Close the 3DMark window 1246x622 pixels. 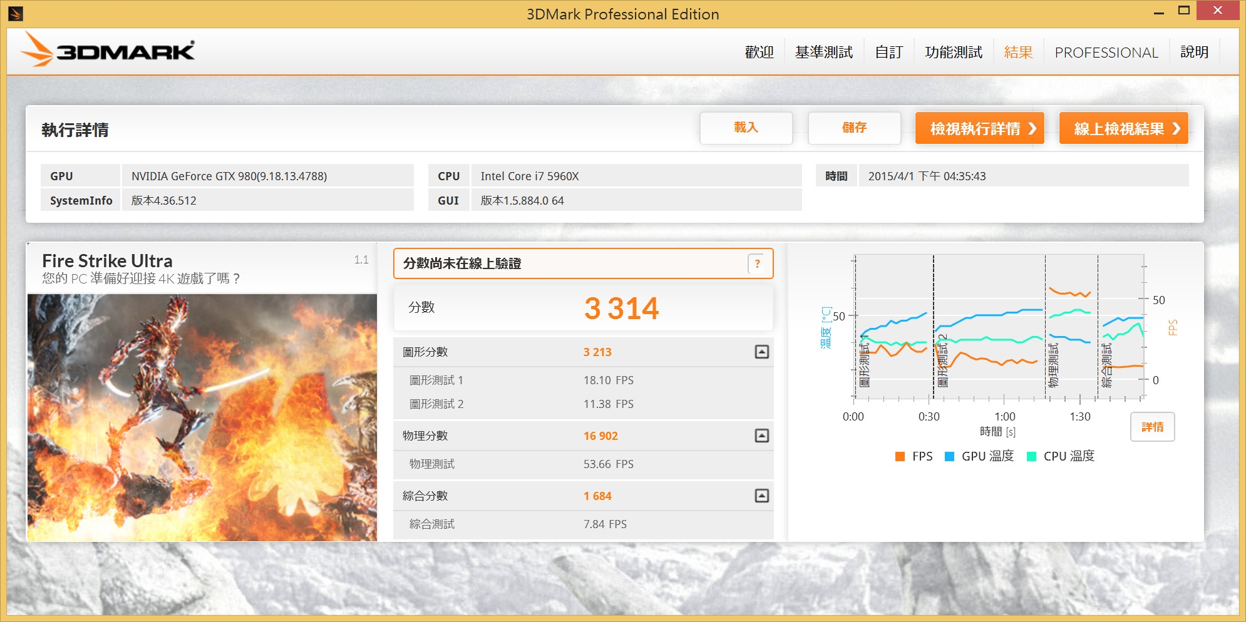pos(1217,10)
